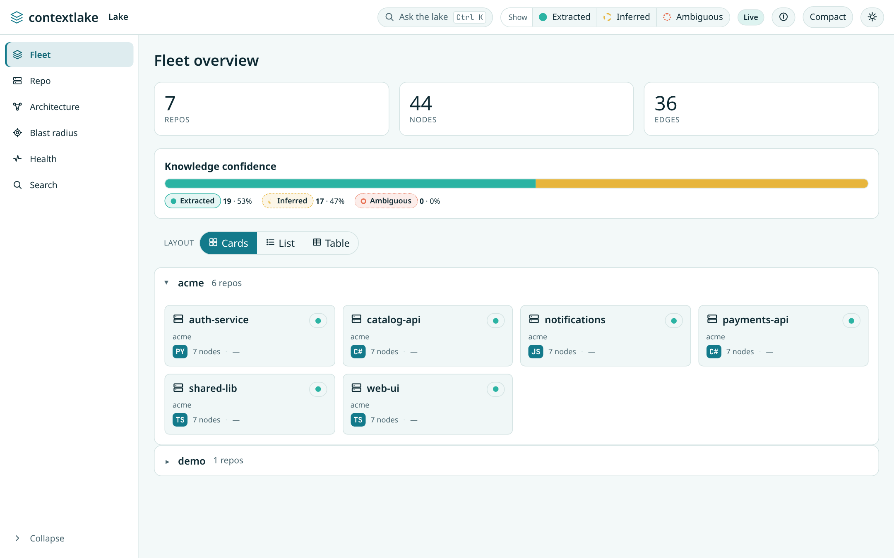The height and width of the screenshot is (558, 894).
Task: Click the contextlake brand name
Action: (x=63, y=17)
